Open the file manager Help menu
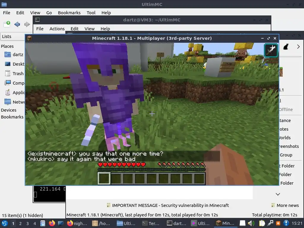Image resolution: width=304 pixels, height=228 pixels. (x=106, y=12)
